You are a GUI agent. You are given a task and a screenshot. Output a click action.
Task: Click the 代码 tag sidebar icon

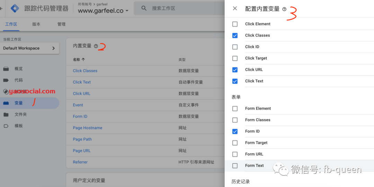[x=6, y=80]
